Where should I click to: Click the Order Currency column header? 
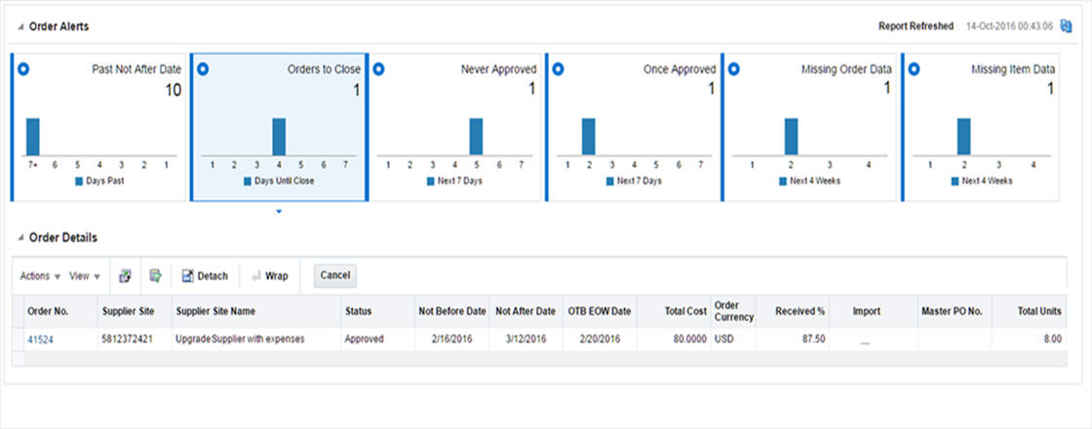(733, 311)
